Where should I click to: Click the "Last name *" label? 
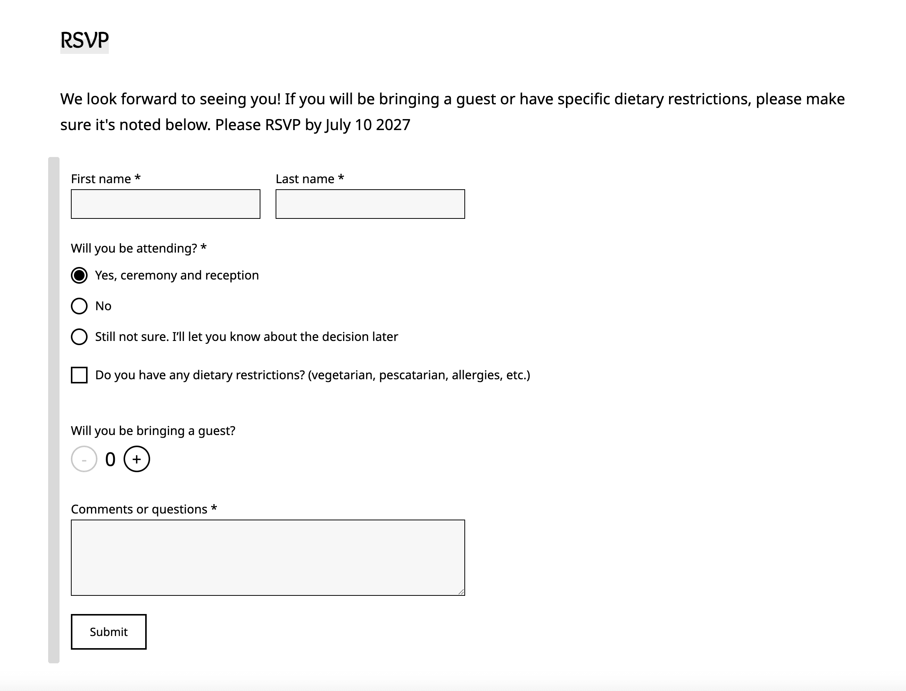310,179
